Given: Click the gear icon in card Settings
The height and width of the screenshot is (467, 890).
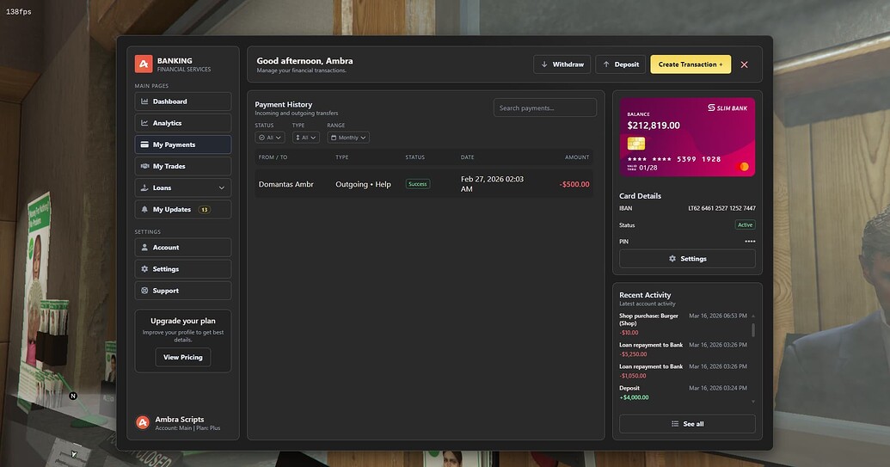Looking at the screenshot, I should (x=672, y=259).
